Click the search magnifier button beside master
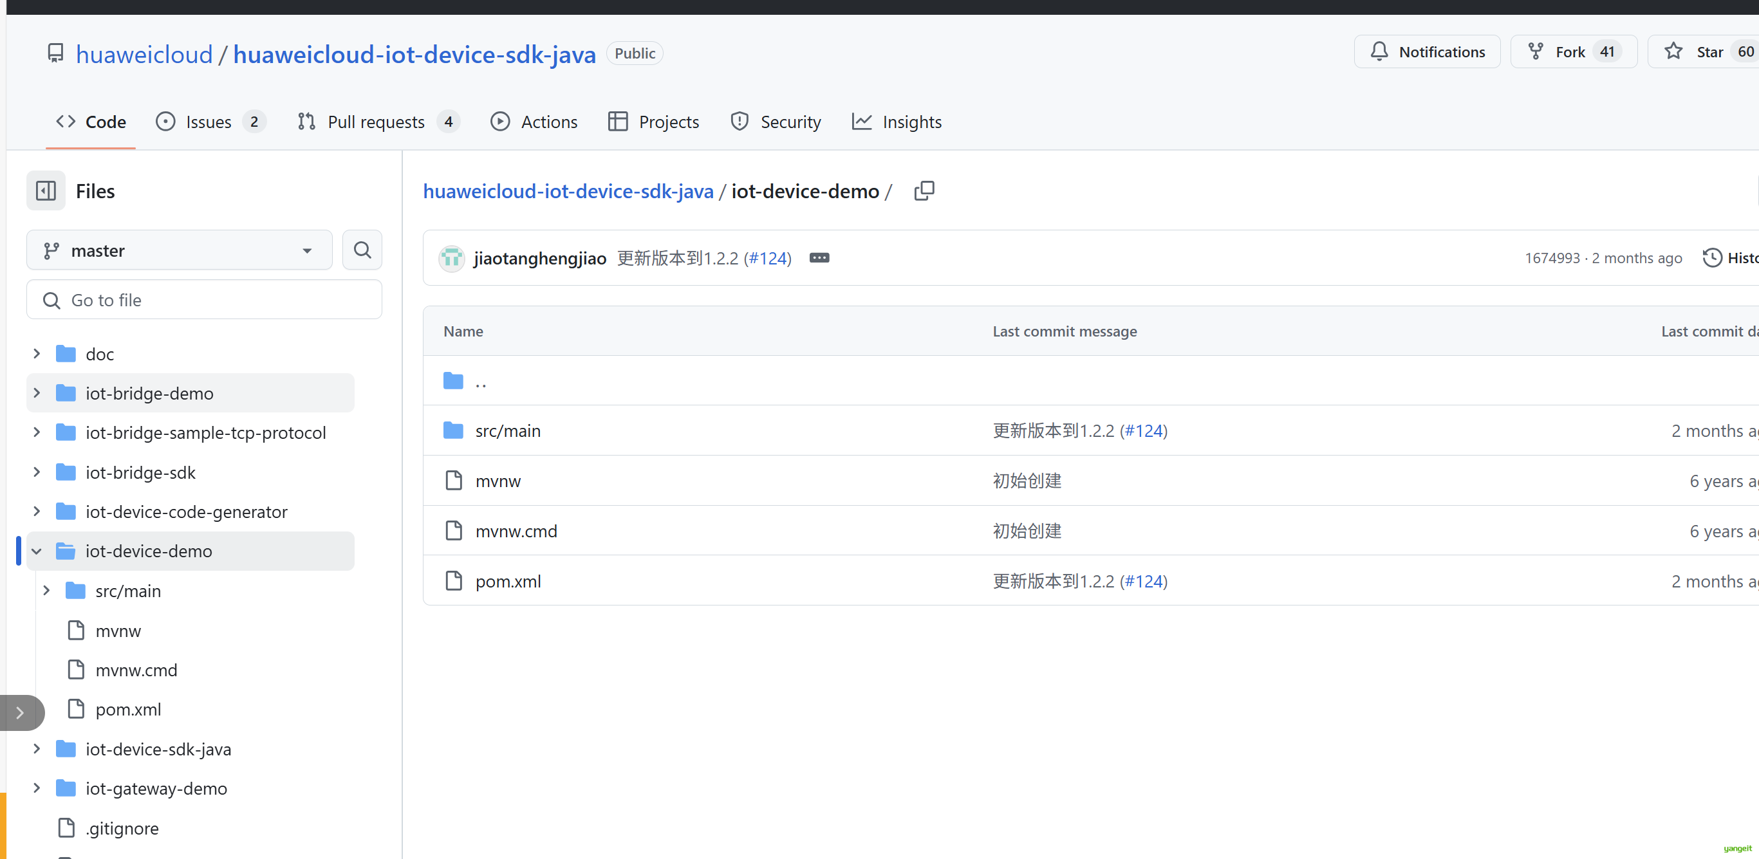Screen dimensions: 1759x859 point(362,250)
